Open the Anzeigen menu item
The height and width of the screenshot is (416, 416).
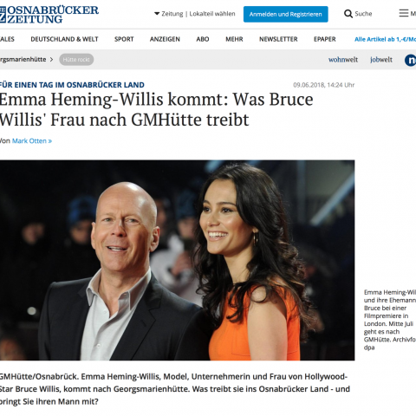pyautogui.click(x=165, y=39)
